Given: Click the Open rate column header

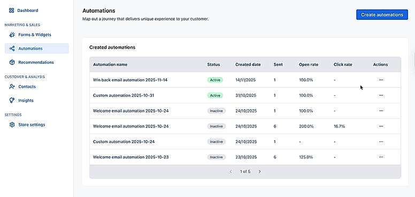Looking at the screenshot, I should 309,64.
